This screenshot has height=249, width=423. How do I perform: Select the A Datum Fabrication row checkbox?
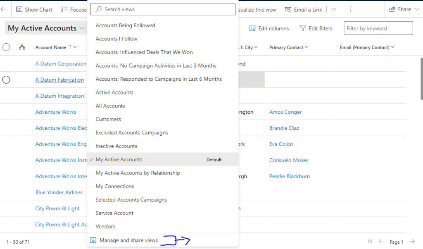pyautogui.click(x=6, y=80)
